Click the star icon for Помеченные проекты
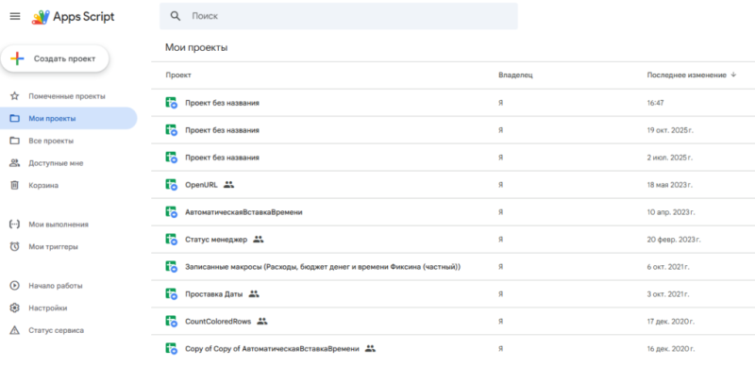 tap(14, 96)
